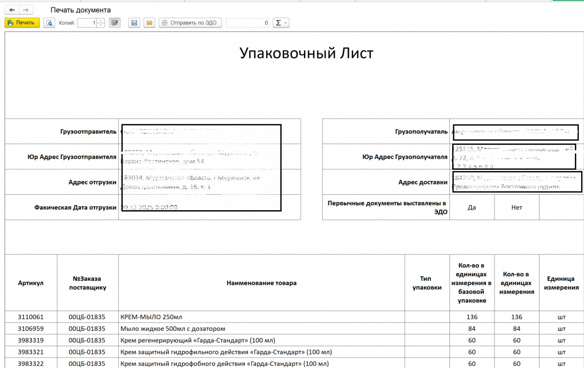Go back with the left arrow button
This screenshot has height=368, width=584.
pos(12,10)
